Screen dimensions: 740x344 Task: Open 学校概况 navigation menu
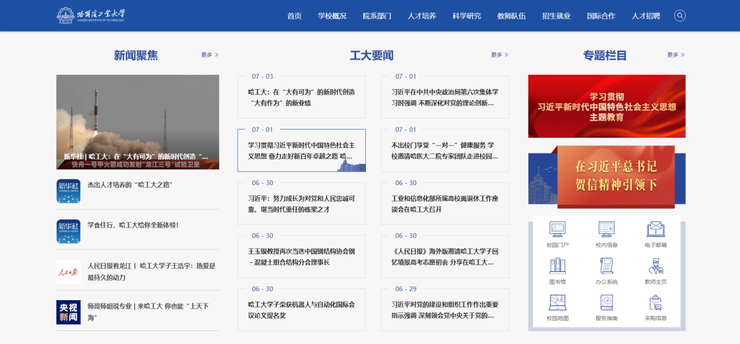(x=332, y=16)
